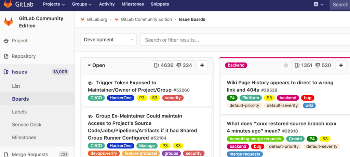Click blue wiki label on issue #29528
Viewport: 350px width, 157px height.
coord(309,105)
